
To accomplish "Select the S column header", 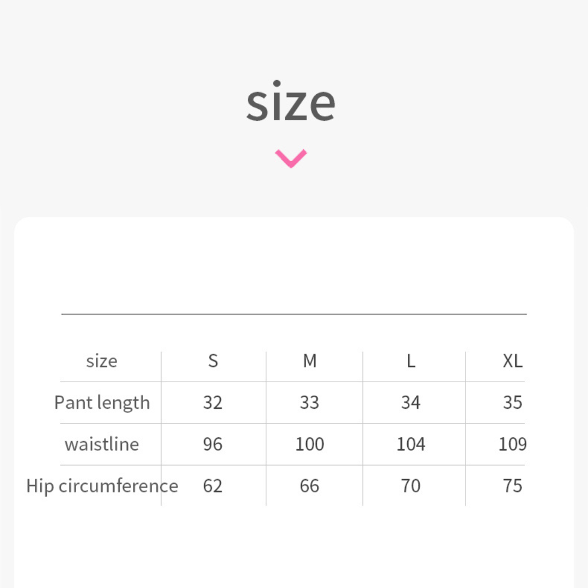I will (213, 361).
